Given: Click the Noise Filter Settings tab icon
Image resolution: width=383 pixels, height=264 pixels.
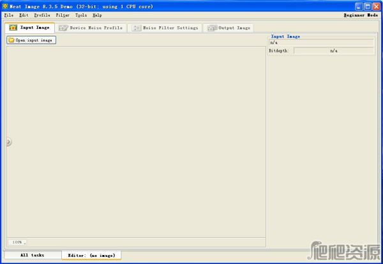Looking at the screenshot, I should pyautogui.click(x=136, y=27).
